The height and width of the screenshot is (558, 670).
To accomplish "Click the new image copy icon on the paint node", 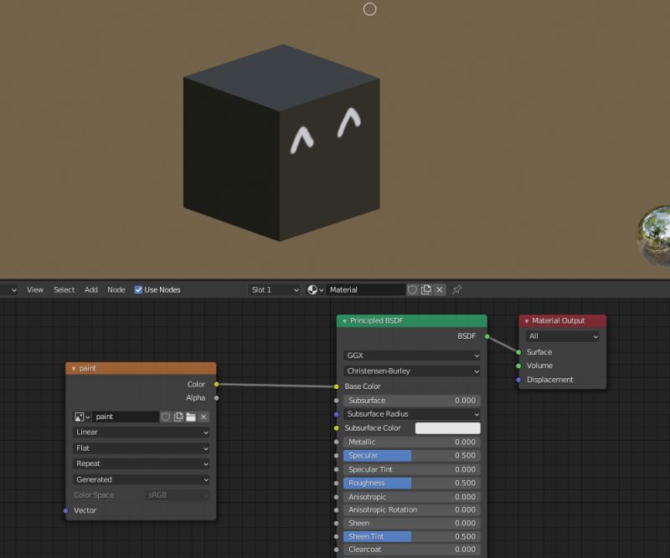I will click(x=178, y=417).
